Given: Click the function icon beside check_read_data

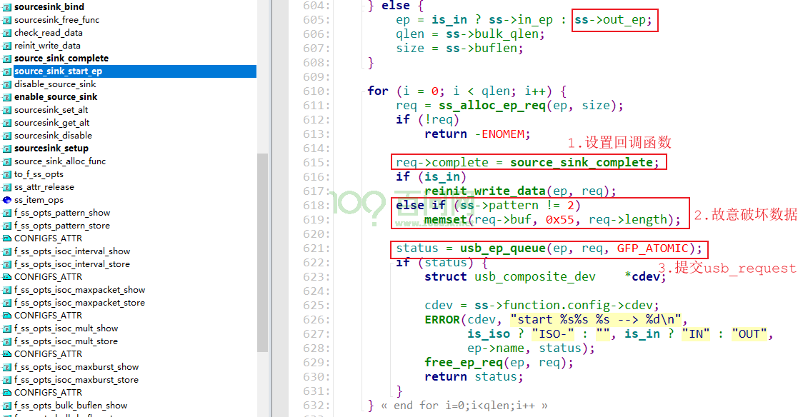Looking at the screenshot, I should click(x=6, y=33).
